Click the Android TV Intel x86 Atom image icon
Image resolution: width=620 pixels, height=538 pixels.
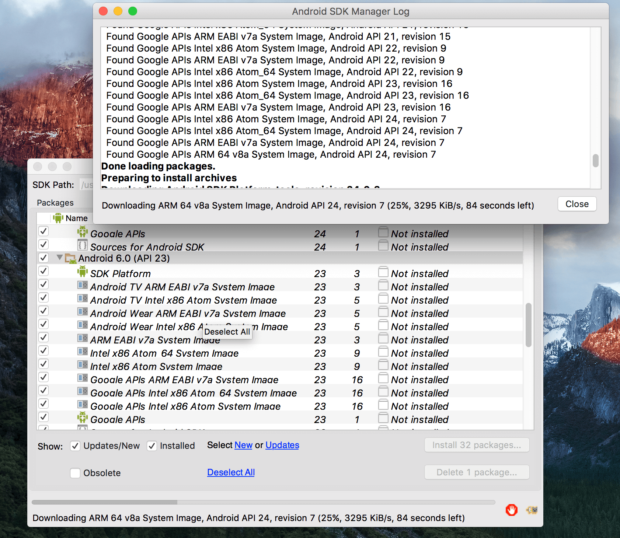[83, 298]
